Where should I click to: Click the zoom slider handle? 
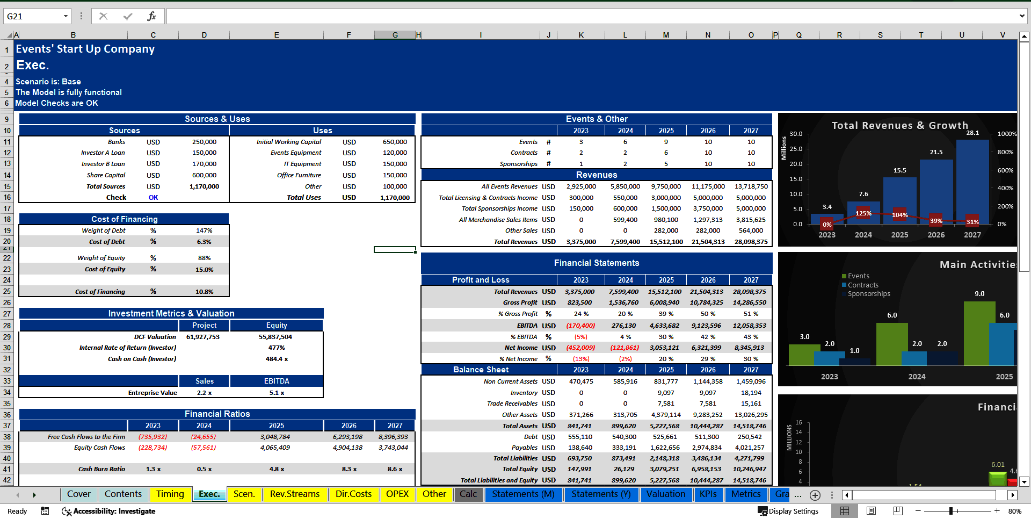[x=951, y=511]
